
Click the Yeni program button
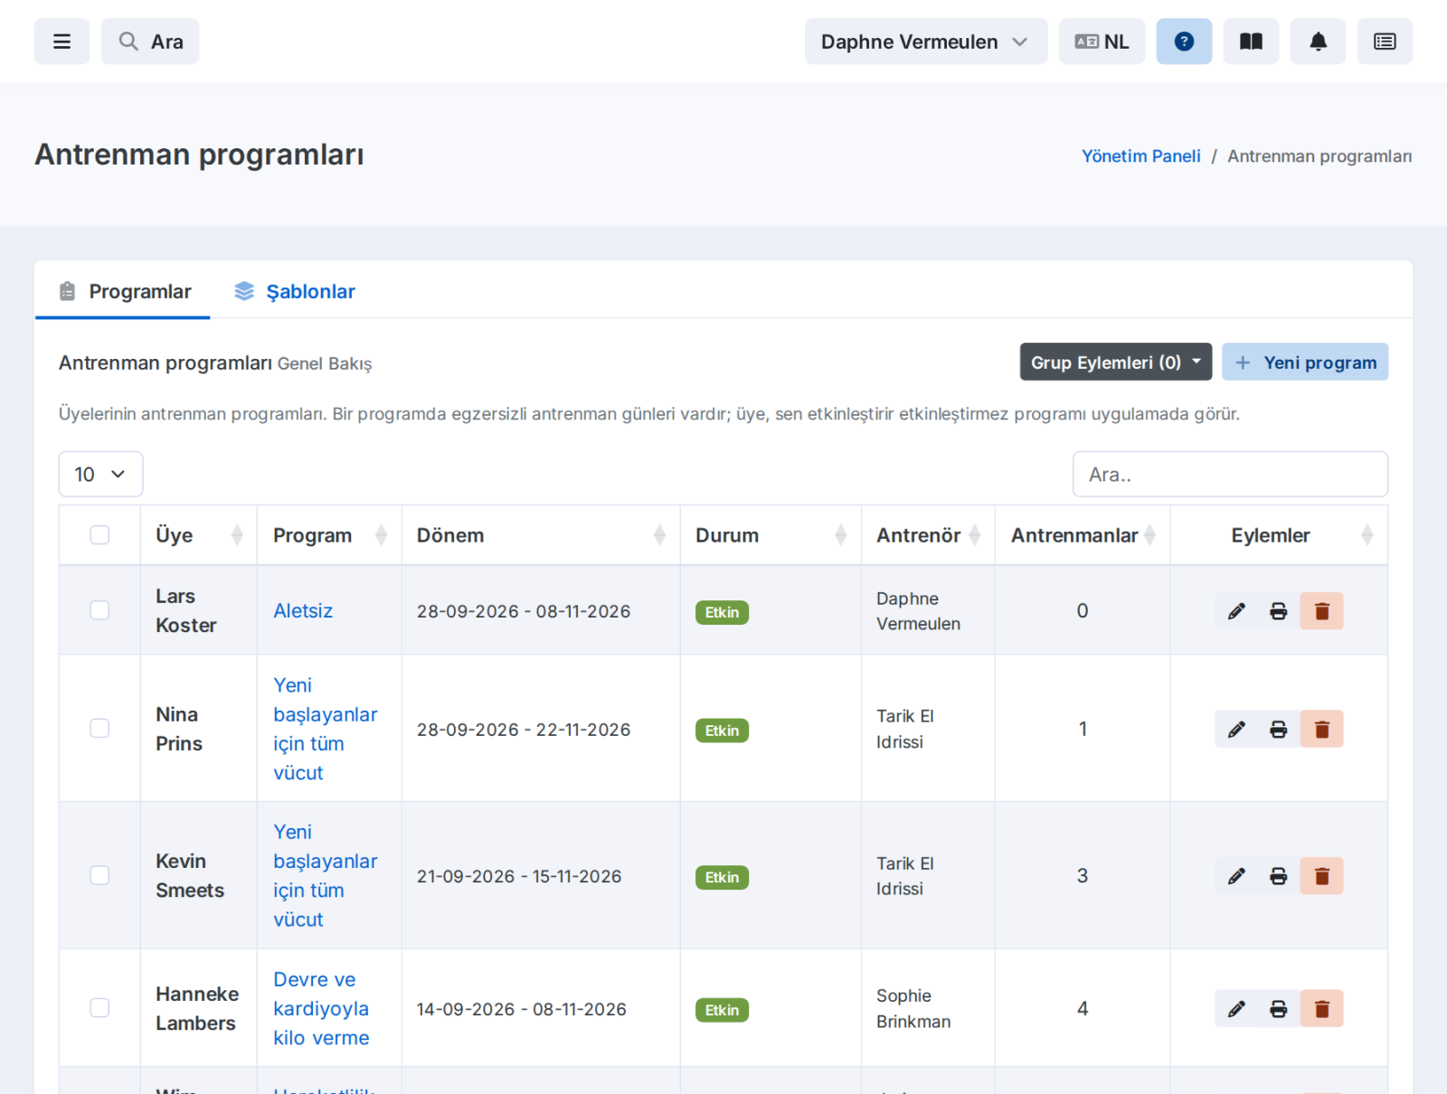(1305, 362)
